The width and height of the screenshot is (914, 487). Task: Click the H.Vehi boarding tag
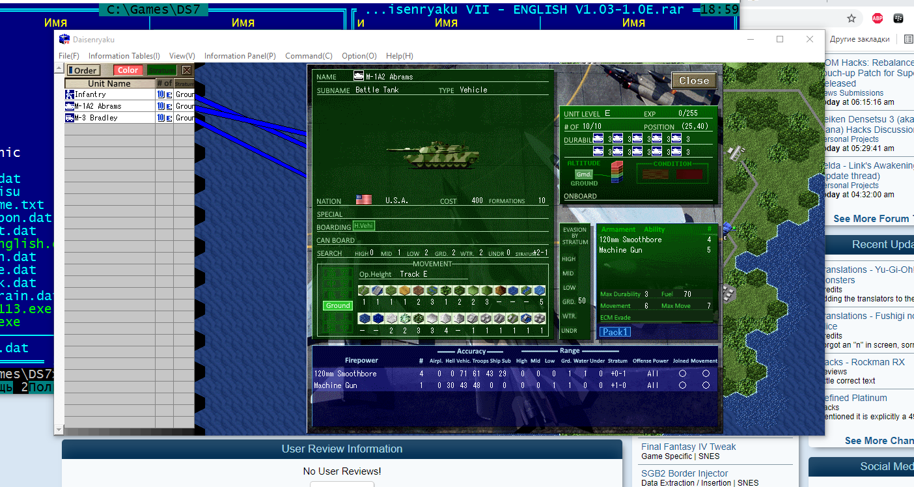(x=364, y=226)
